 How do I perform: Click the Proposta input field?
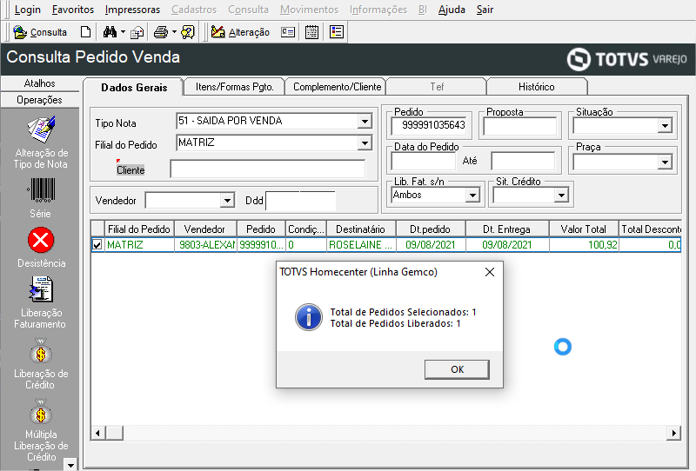point(519,126)
